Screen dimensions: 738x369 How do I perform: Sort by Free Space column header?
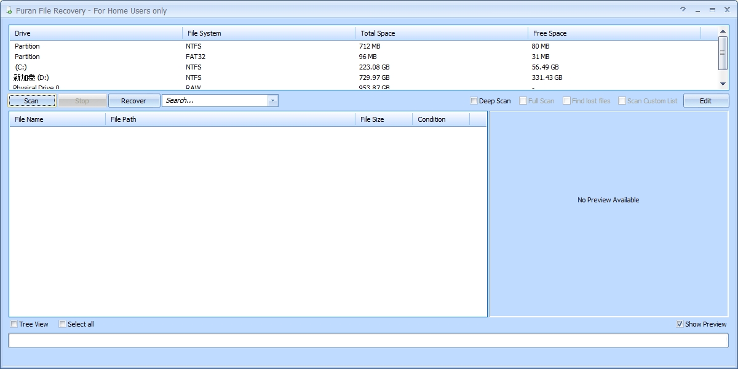614,33
